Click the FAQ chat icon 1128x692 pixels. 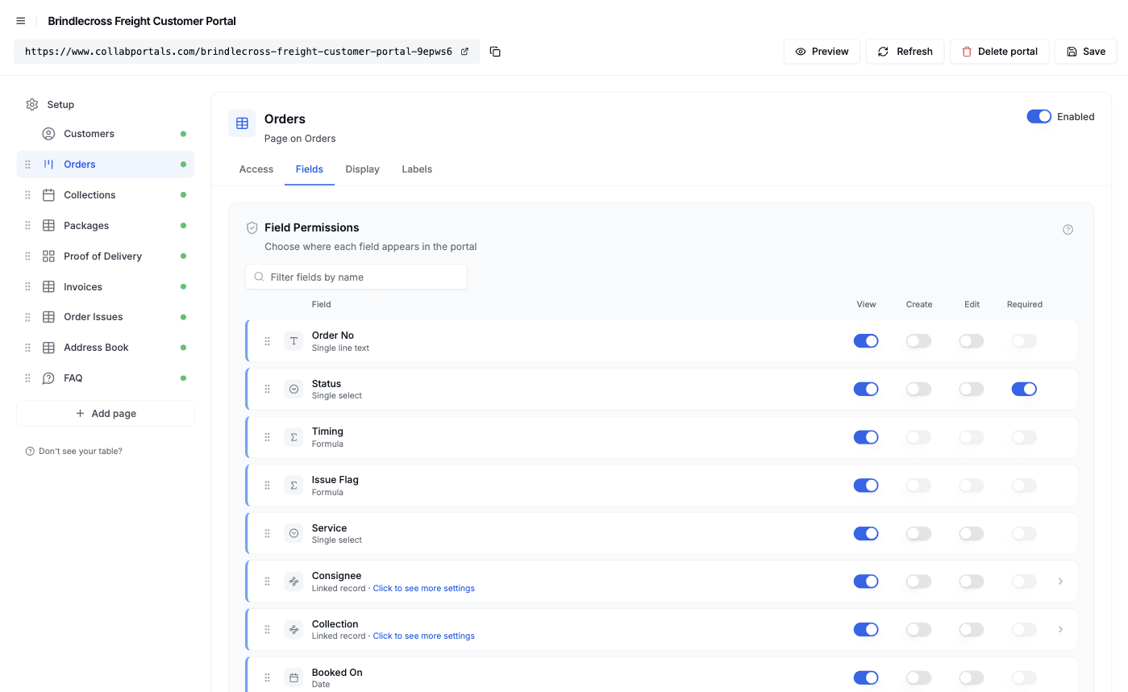click(x=48, y=378)
